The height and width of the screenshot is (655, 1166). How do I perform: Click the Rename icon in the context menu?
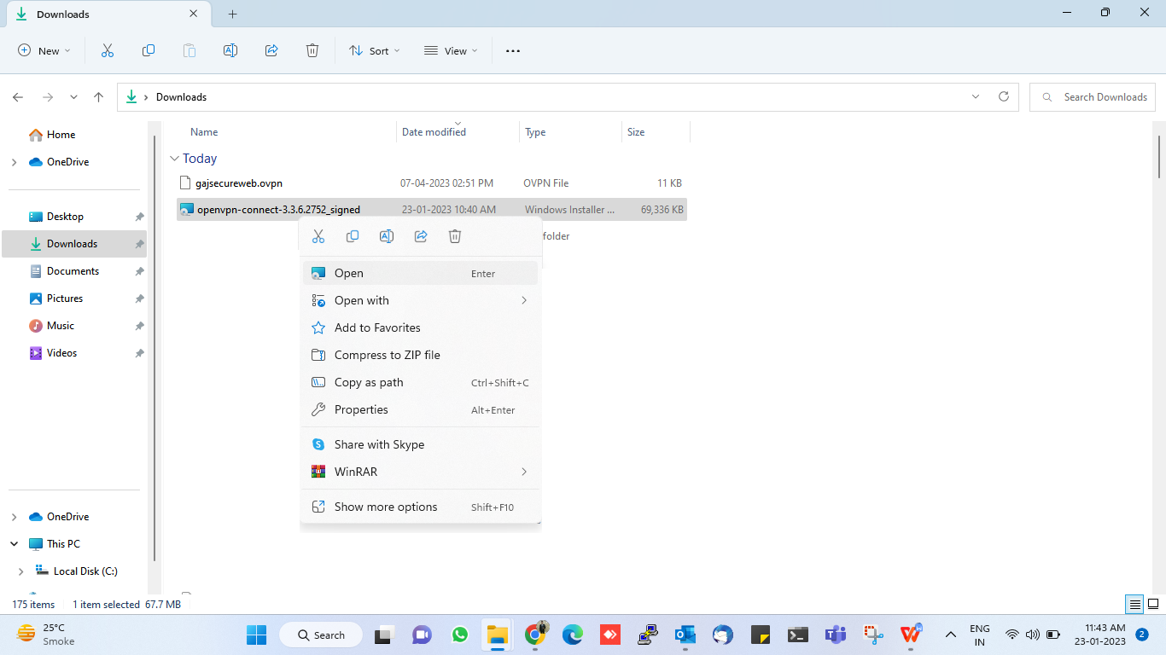tap(387, 236)
